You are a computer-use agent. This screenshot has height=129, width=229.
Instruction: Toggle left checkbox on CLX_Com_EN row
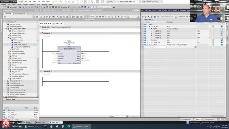pyautogui.click(x=213, y=42)
